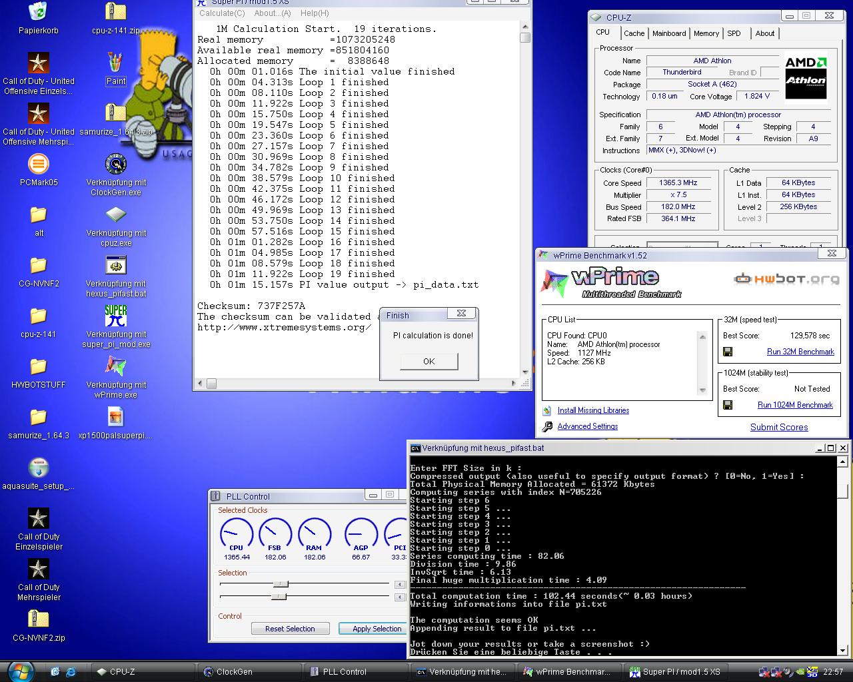853x682 pixels.
Task: Switch to Memory tab in CPU-Z
Action: tap(706, 33)
